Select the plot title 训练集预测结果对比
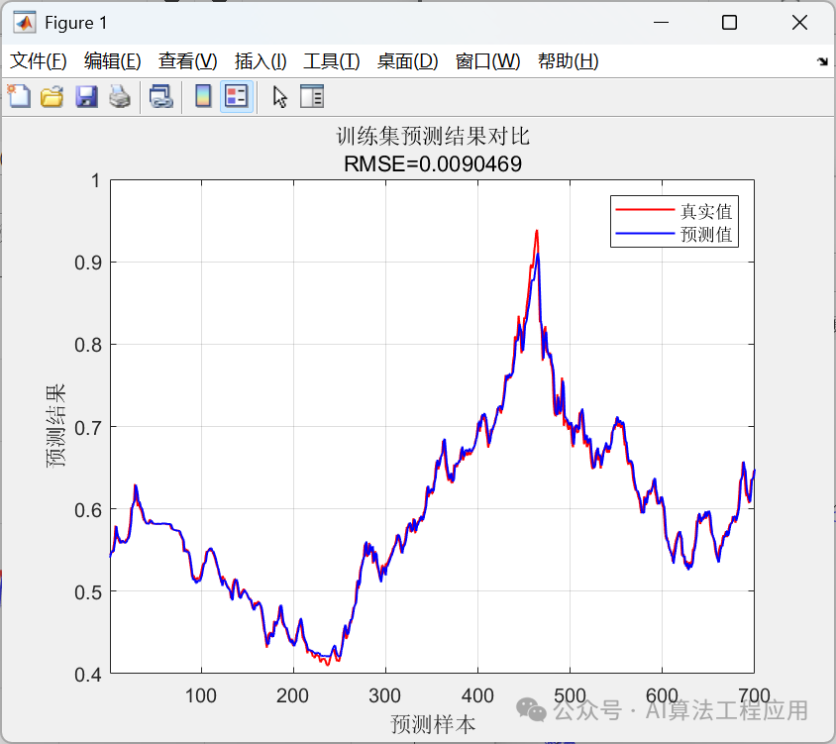 (433, 137)
